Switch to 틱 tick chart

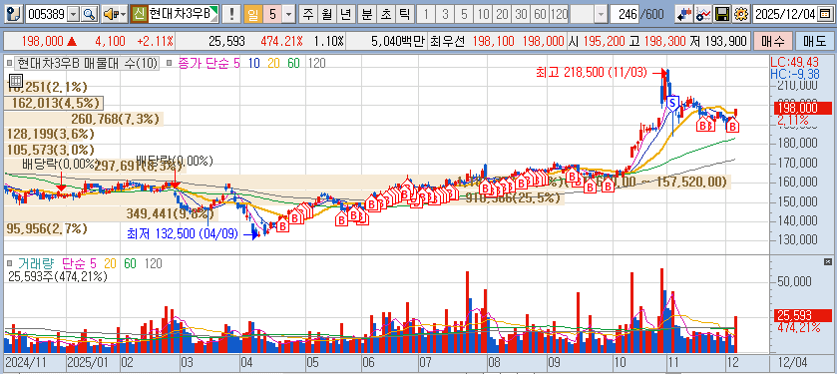[x=404, y=14]
